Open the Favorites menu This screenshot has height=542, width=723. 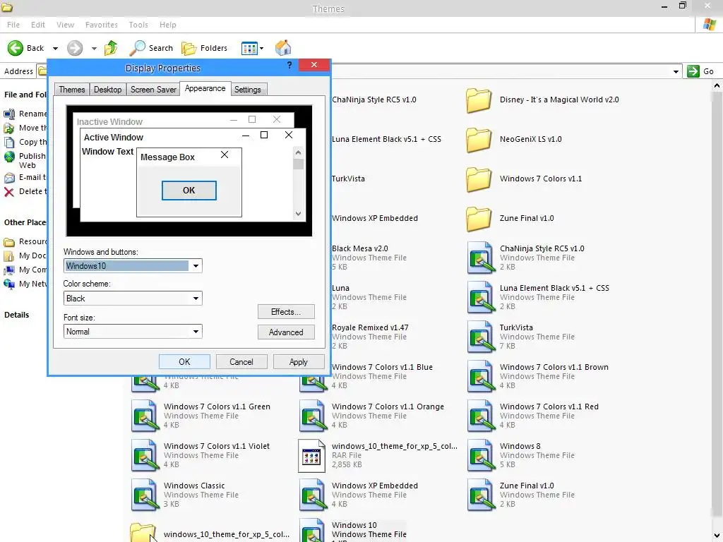[102, 25]
